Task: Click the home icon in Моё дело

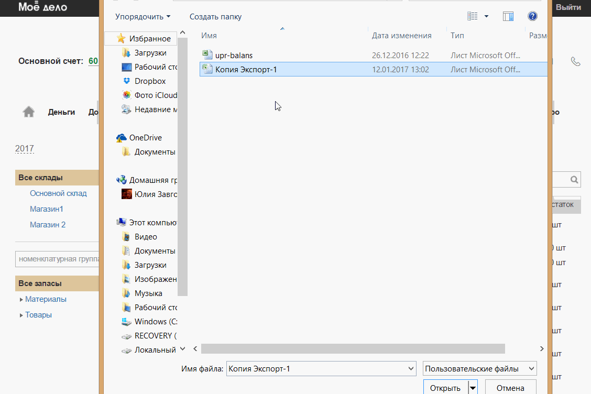Action: (29, 112)
